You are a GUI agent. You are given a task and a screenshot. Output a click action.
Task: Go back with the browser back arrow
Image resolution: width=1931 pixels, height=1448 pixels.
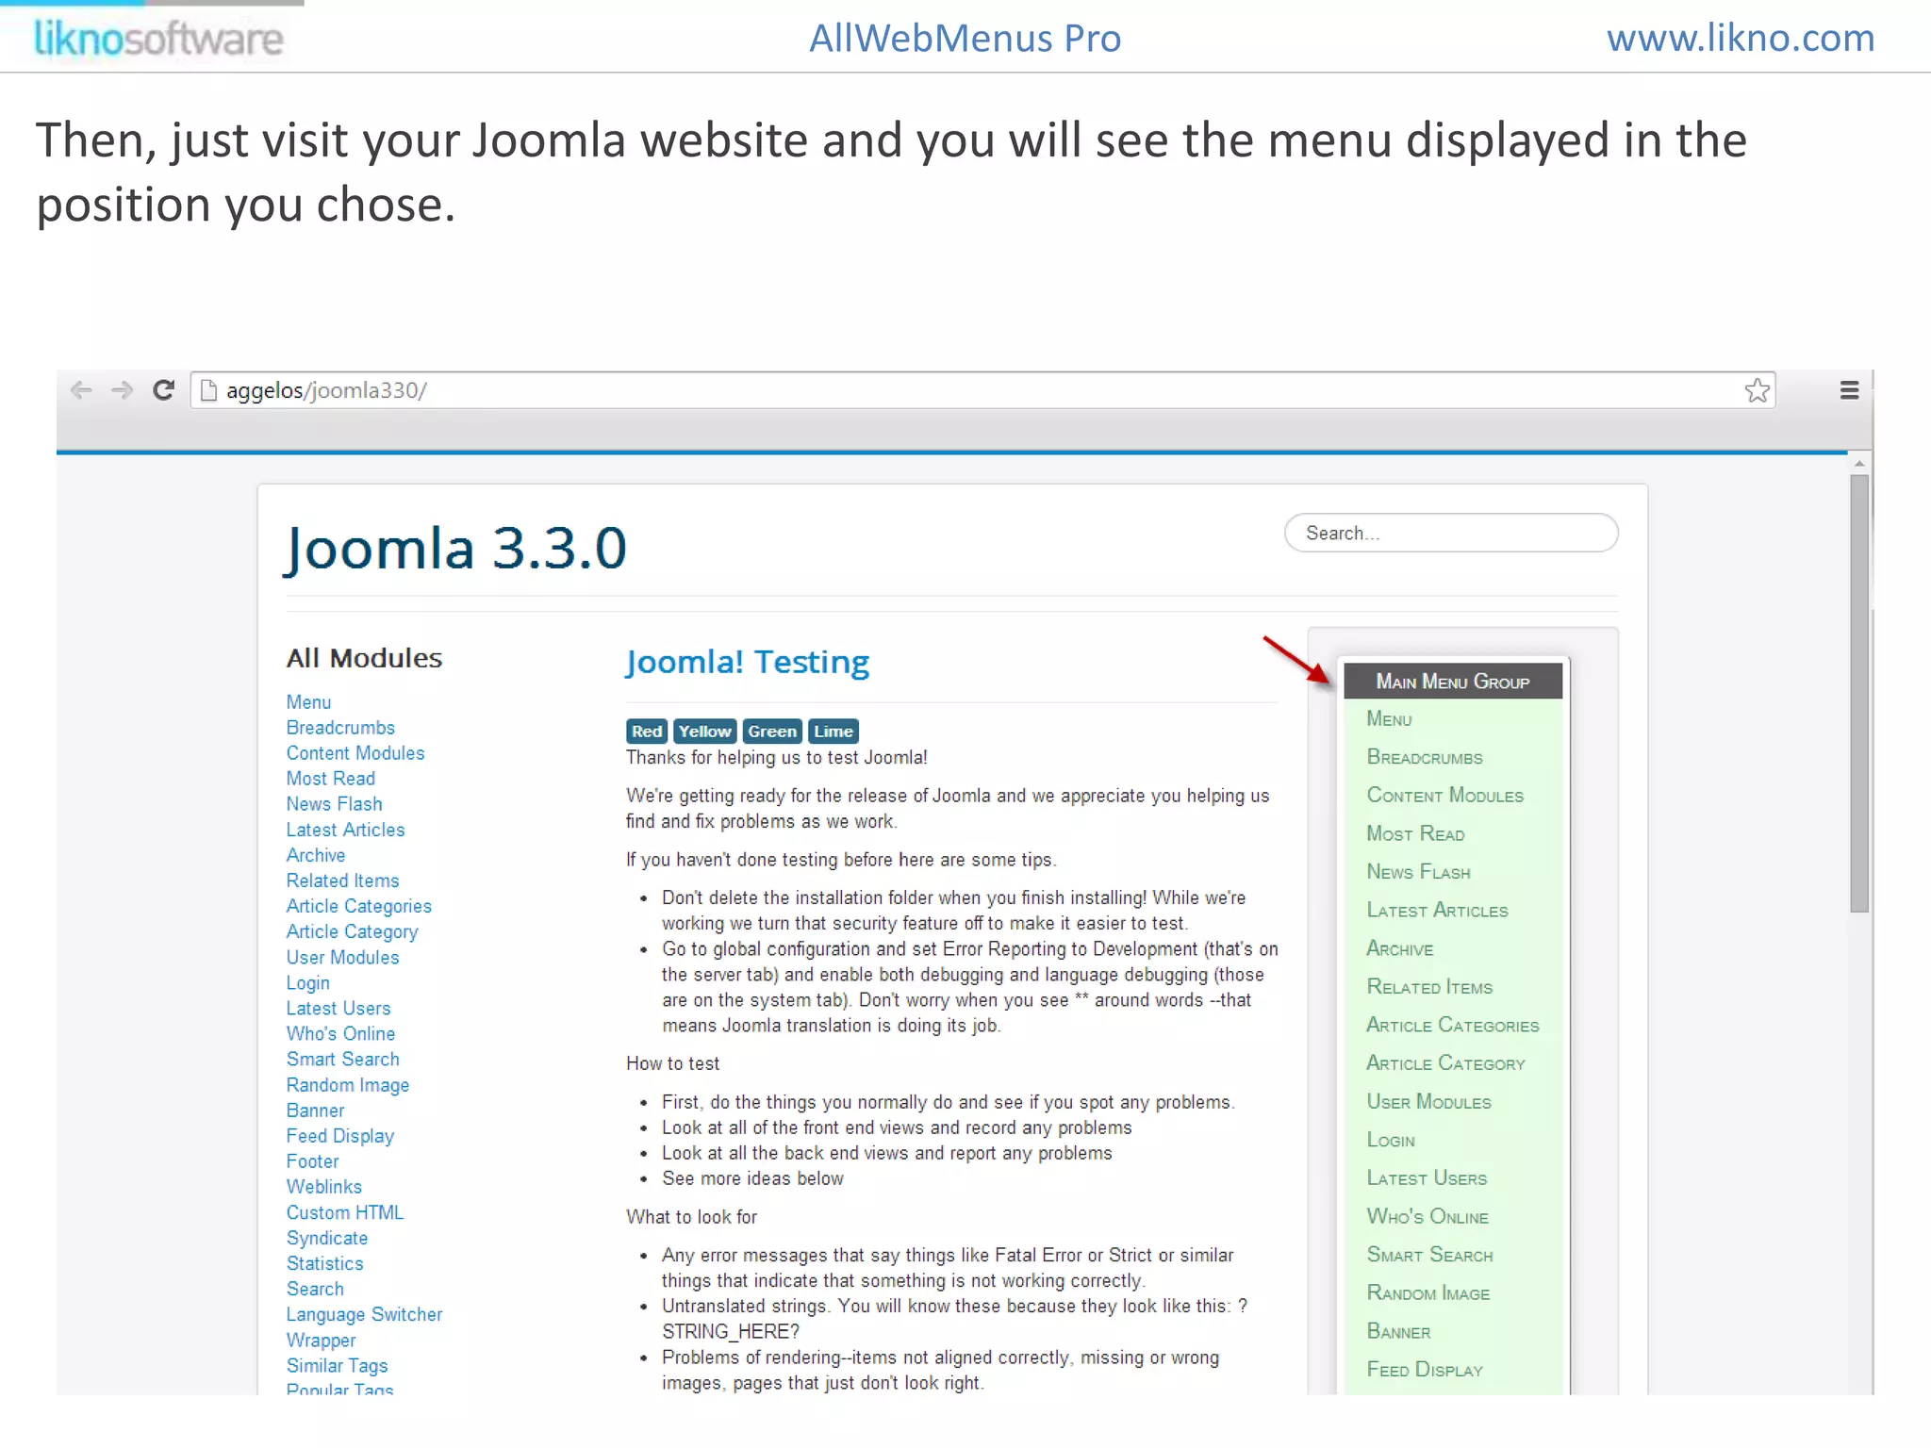click(x=81, y=390)
